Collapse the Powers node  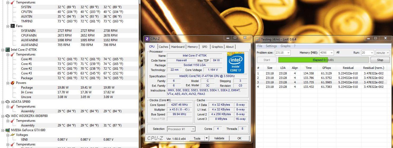pos(7,83)
